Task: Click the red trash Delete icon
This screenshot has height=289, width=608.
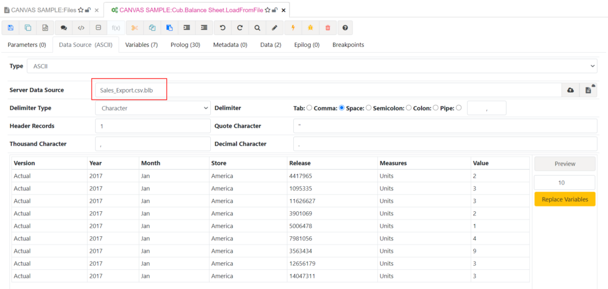Action: 327,28
